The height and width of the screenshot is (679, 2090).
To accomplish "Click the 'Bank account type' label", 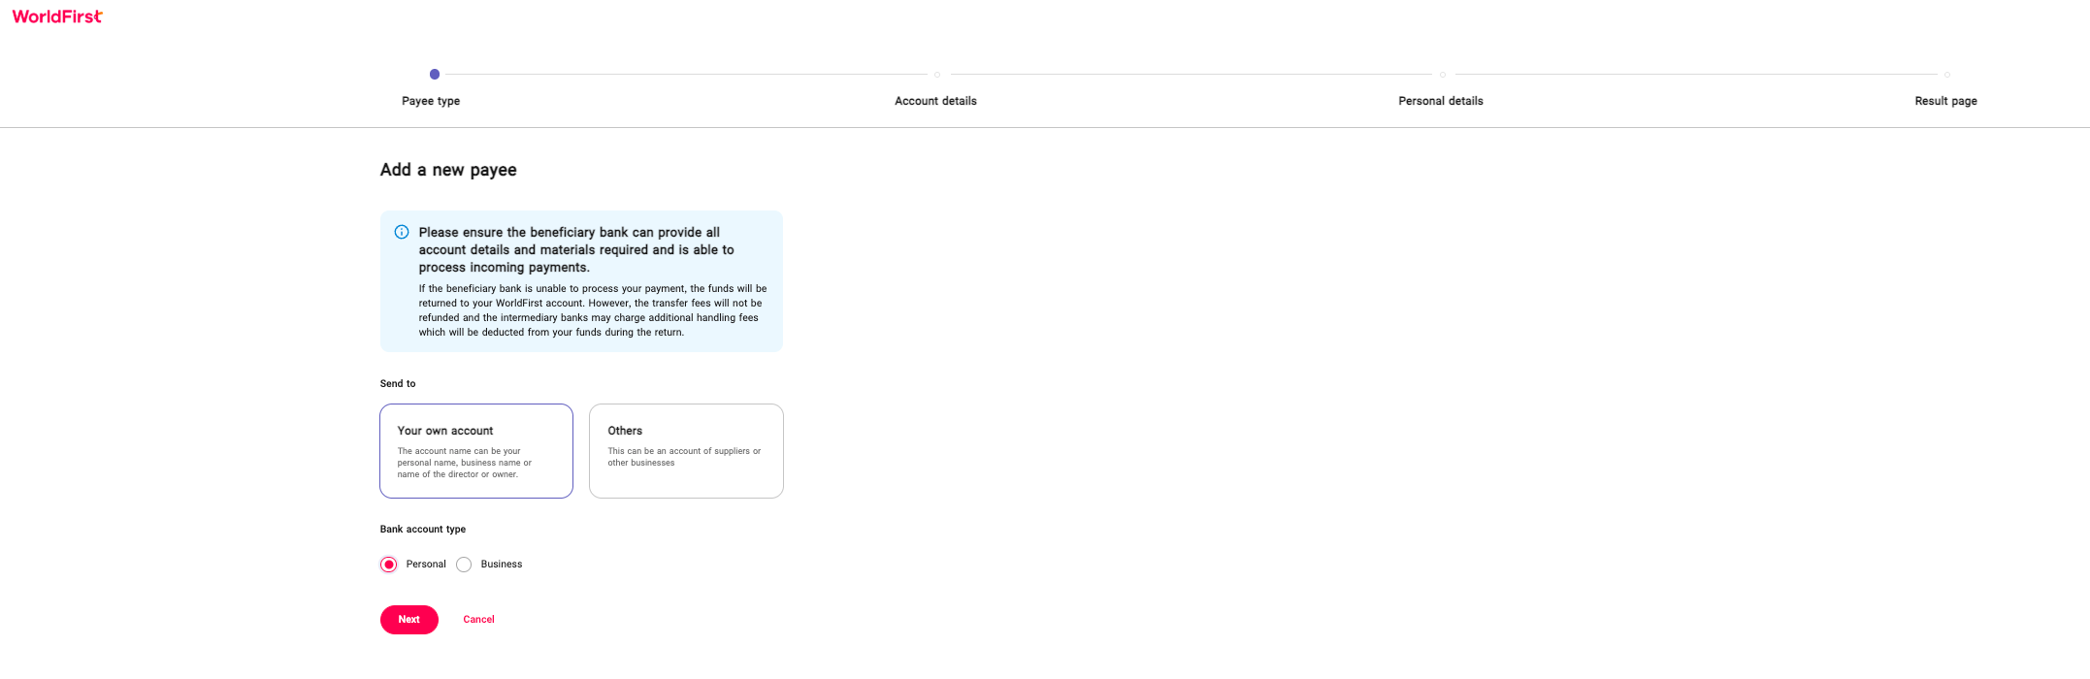I will tap(423, 530).
